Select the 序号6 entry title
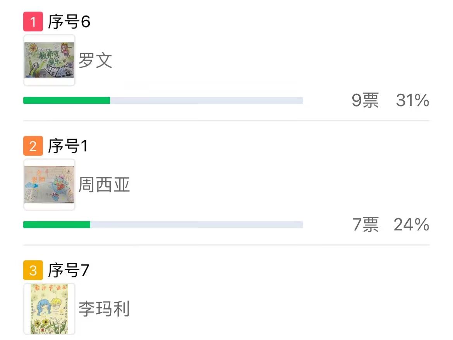The width and height of the screenshot is (453, 340). point(69,22)
